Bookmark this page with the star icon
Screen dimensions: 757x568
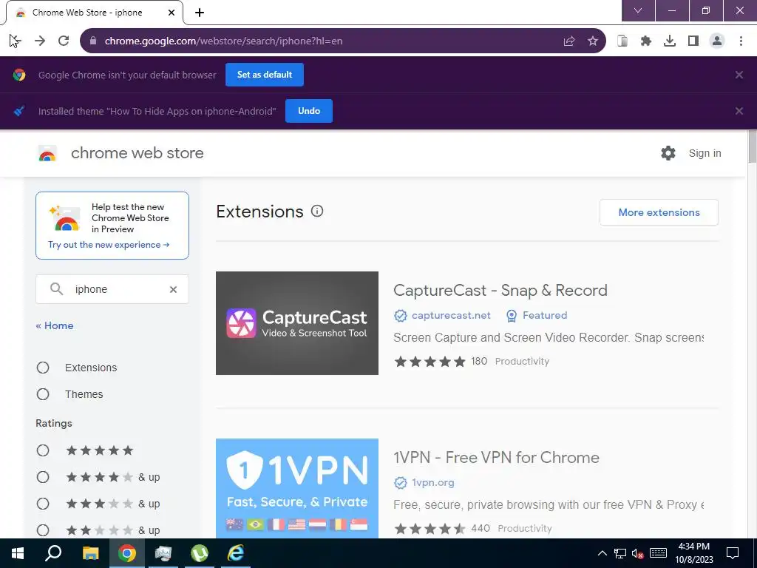point(593,41)
